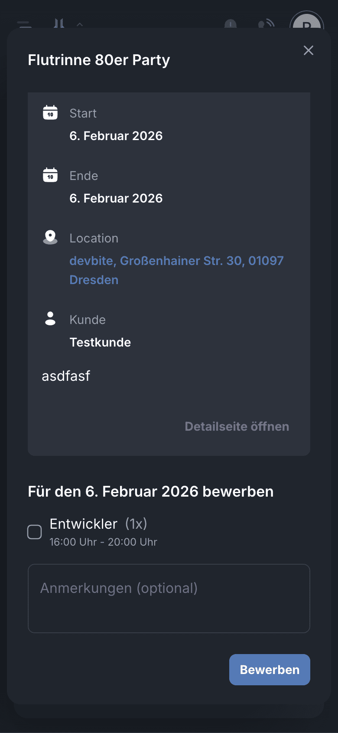Click the Testkunde customer name

coord(100,342)
